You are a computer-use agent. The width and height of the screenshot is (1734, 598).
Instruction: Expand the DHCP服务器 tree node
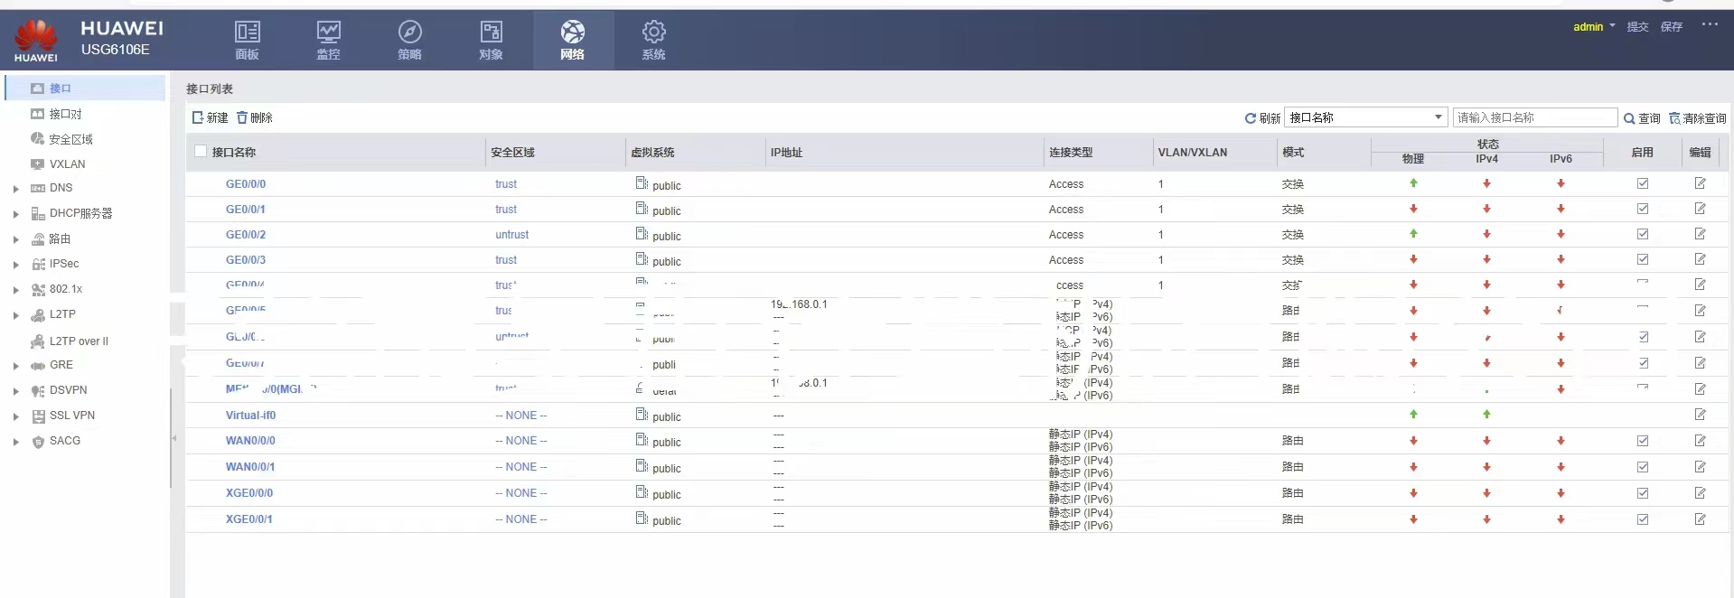tap(15, 214)
